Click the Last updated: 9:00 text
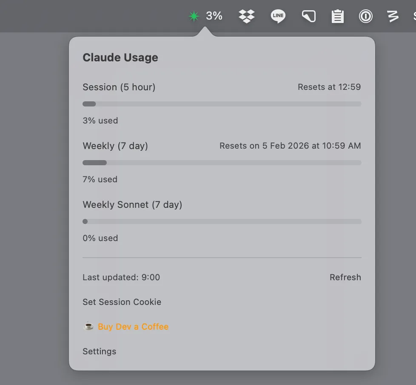The height and width of the screenshot is (385, 416). [x=121, y=277]
